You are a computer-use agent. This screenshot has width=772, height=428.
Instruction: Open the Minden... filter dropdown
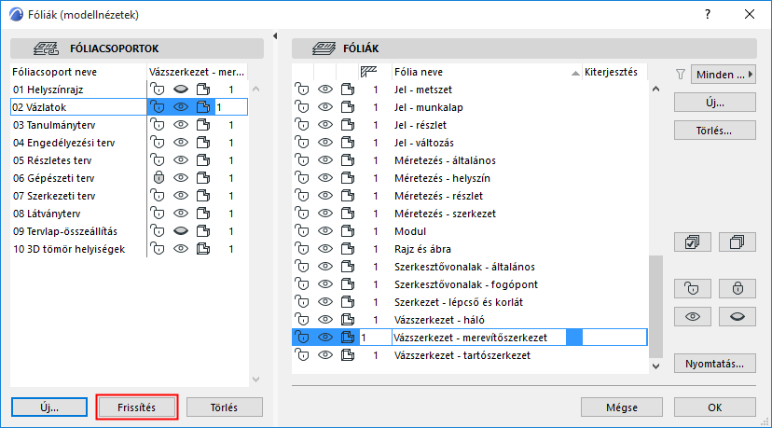pyautogui.click(x=724, y=75)
